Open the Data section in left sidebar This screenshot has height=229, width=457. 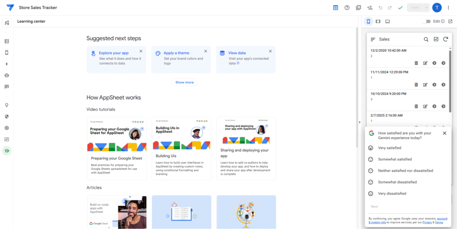click(x=7, y=41)
